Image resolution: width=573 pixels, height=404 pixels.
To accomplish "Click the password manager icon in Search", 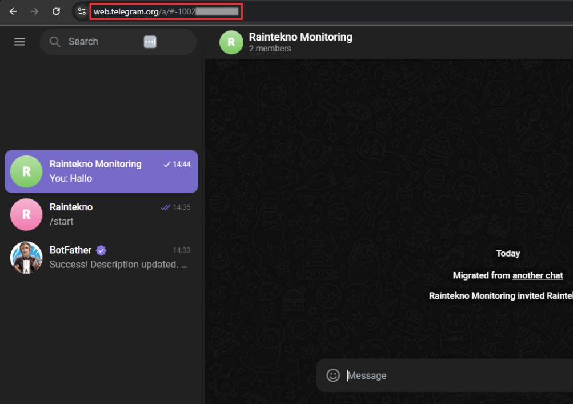I will coord(150,42).
